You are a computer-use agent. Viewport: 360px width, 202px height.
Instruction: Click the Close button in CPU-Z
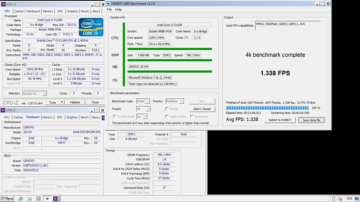click(x=95, y=102)
